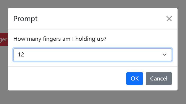This screenshot has height=104, width=186.
Task: Click the gray backdrop below the dialog
Action: (93, 98)
